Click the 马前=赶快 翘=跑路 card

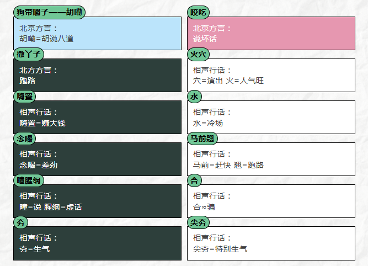(x=271, y=159)
